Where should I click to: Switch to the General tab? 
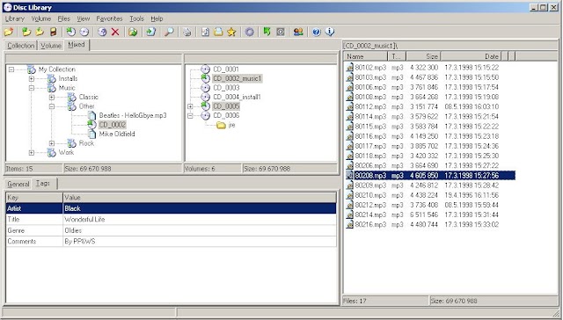coord(18,184)
